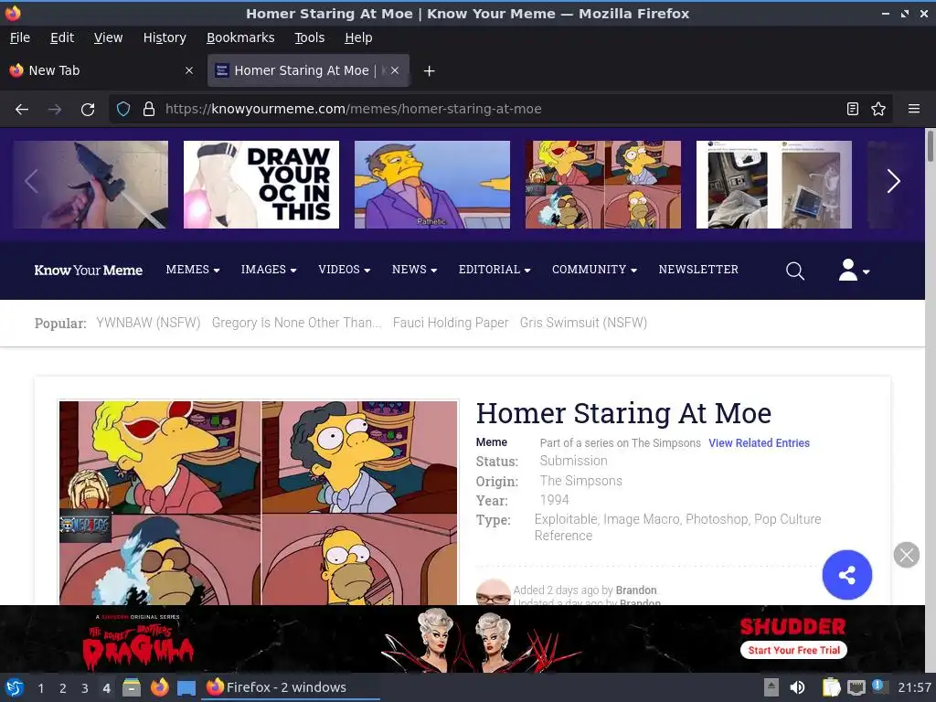Open a new tab with plus
This screenshot has width=936, height=702.
click(x=429, y=71)
